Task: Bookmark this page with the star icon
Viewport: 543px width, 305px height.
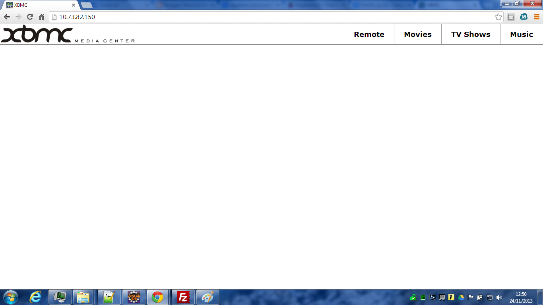Action: (498, 17)
